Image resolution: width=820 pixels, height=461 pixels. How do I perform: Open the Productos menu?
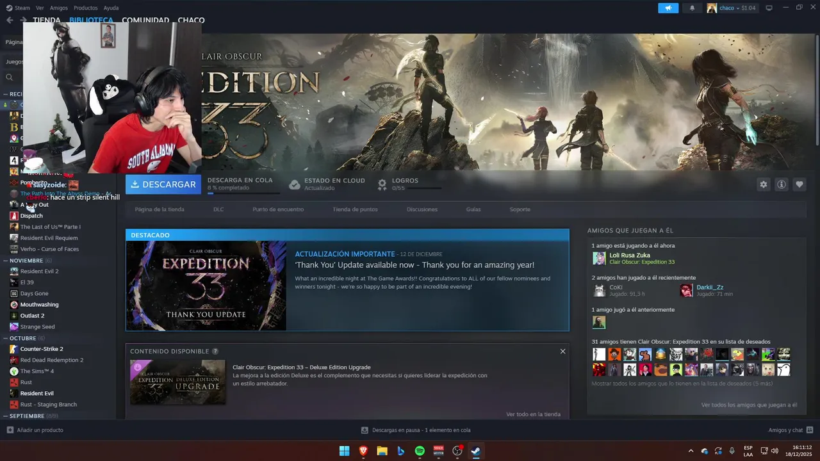click(x=86, y=8)
